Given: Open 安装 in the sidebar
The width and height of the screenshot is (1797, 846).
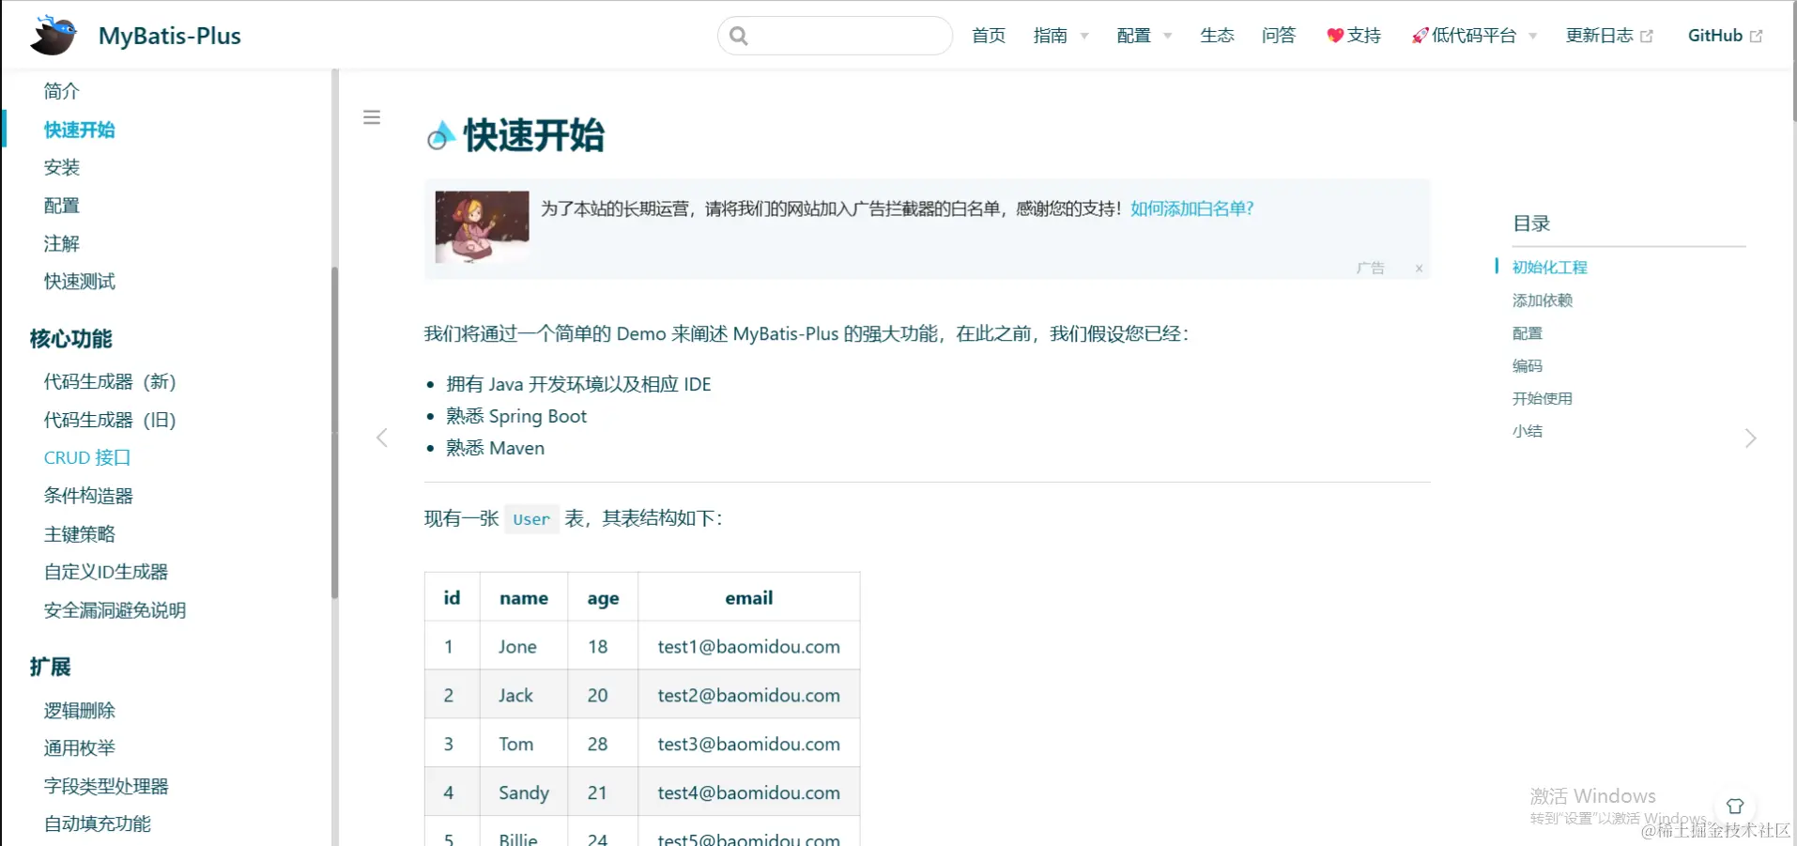Looking at the screenshot, I should [x=62, y=167].
